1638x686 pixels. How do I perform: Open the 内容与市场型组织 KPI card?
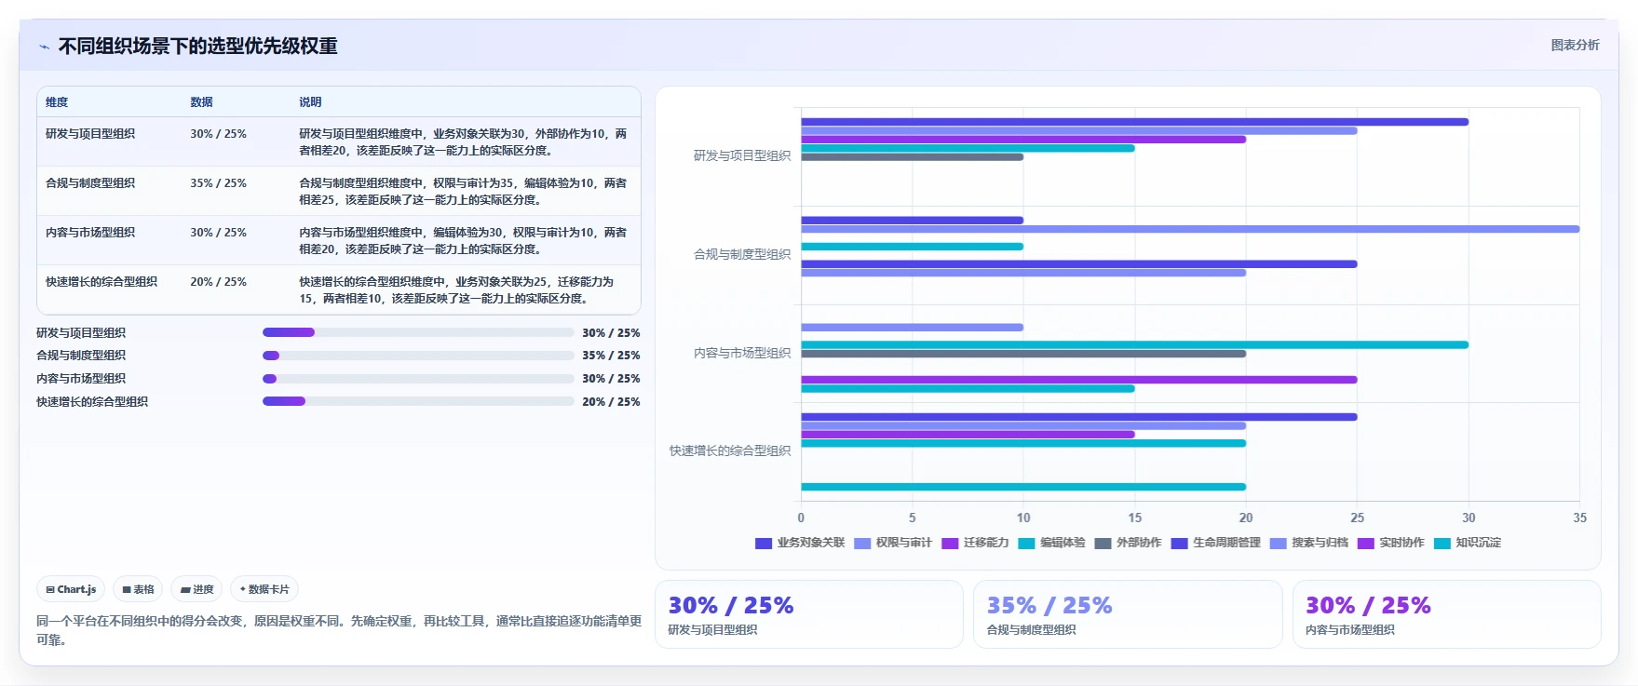pos(1446,614)
